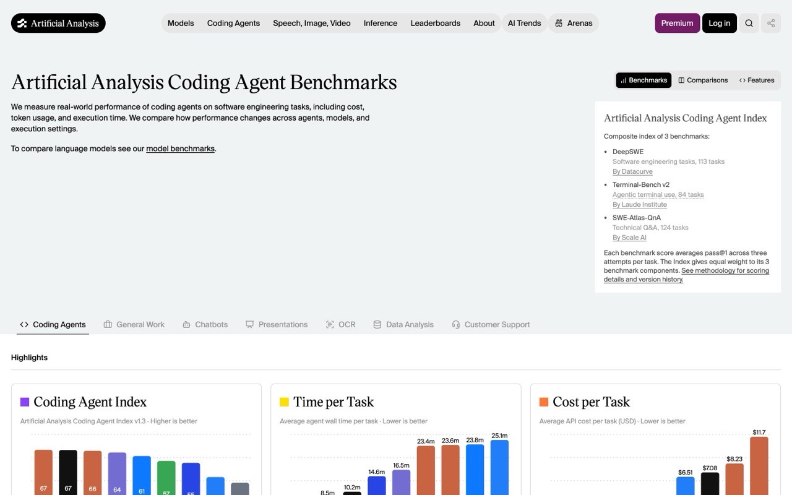Image resolution: width=792 pixels, height=495 pixels.
Task: Click the OCR scan icon
Action: (x=330, y=324)
